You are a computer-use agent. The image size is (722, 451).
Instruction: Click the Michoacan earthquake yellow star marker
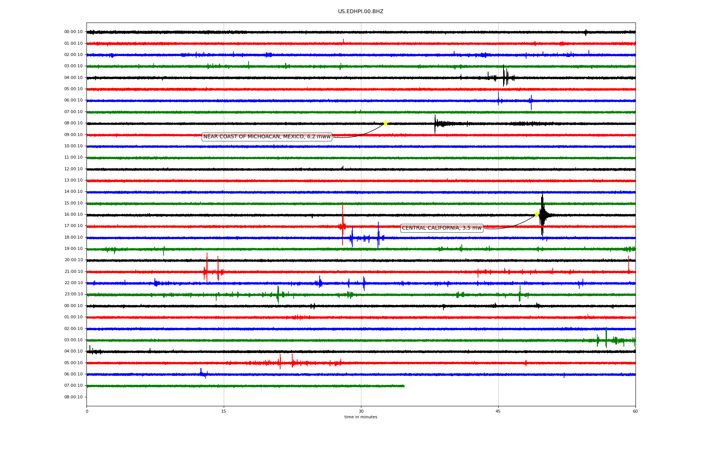tap(385, 123)
